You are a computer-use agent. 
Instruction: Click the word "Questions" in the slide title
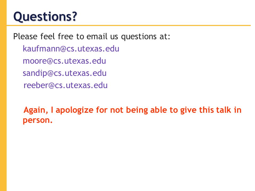click(x=43, y=16)
